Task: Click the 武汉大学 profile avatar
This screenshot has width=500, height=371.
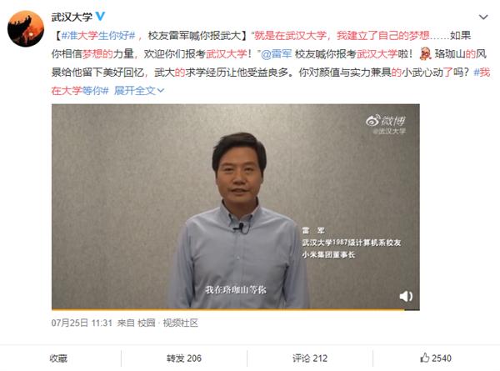Action: click(26, 29)
